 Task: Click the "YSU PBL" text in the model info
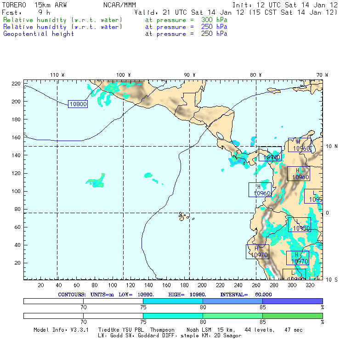pyautogui.click(x=133, y=330)
